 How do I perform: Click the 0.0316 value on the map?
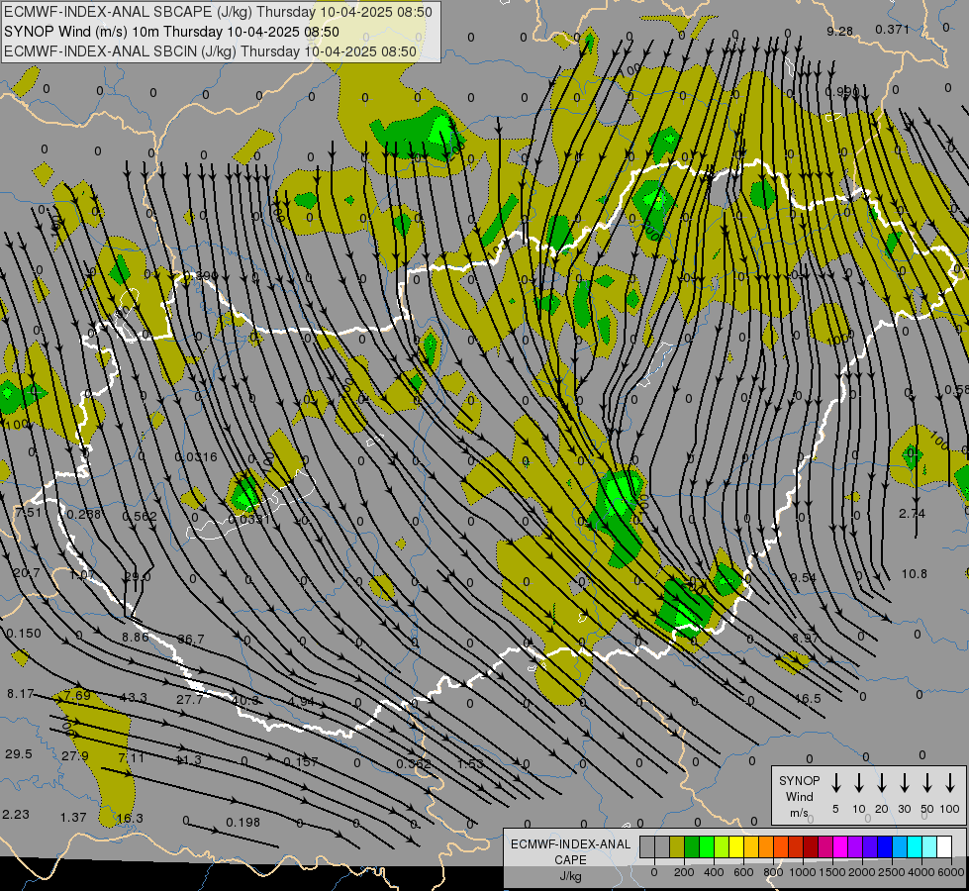[x=196, y=457]
